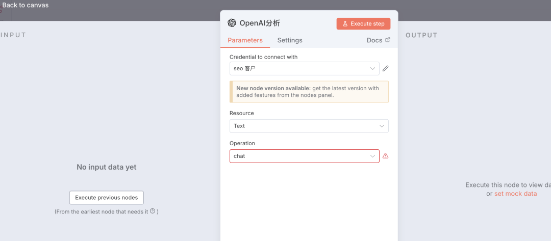The width and height of the screenshot is (551, 241).
Task: Open the Operation dropdown set to chat
Action: coord(304,156)
